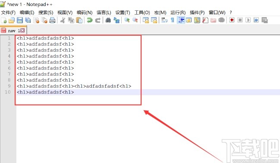Click the Stop recording macro icon
The width and height of the screenshot is (280, 163).
point(240,20)
